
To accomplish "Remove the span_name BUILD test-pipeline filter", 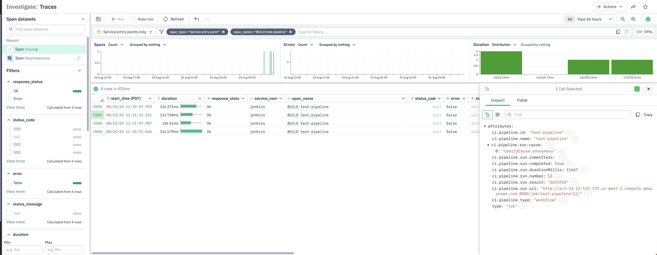I will (291, 32).
